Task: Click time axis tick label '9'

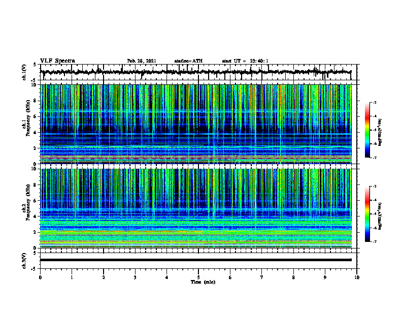Action: (x=325, y=277)
